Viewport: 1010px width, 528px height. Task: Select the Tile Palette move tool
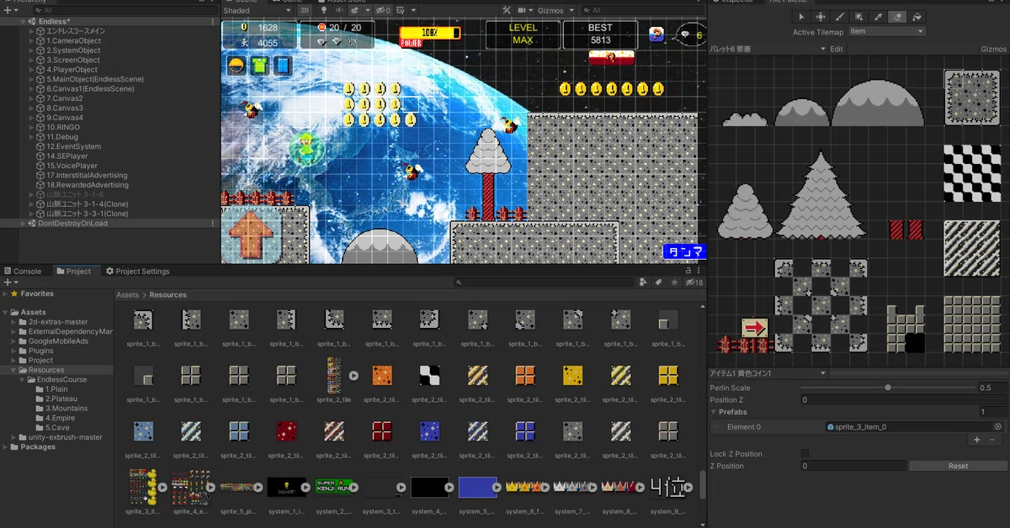click(821, 16)
